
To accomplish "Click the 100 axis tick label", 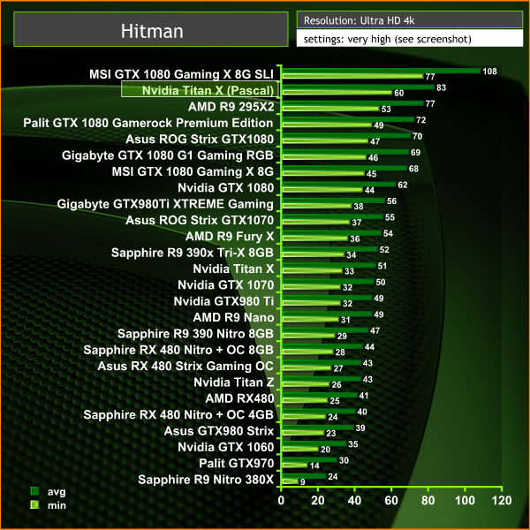I will (x=465, y=500).
